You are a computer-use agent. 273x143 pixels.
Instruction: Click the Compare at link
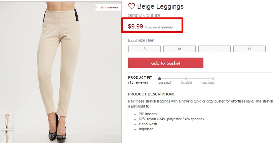pos(152,27)
